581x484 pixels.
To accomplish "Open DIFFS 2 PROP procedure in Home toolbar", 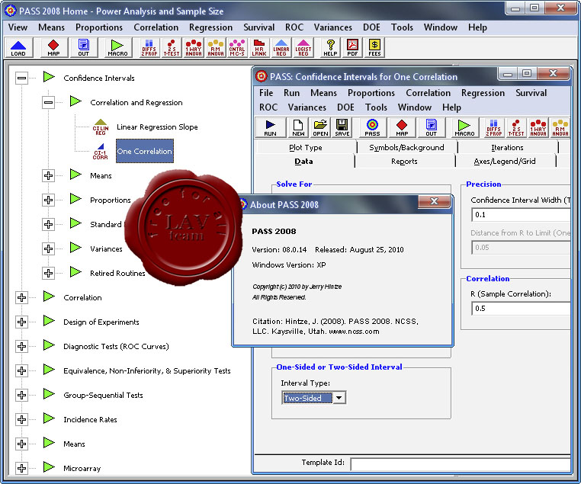I will pyautogui.click(x=149, y=48).
